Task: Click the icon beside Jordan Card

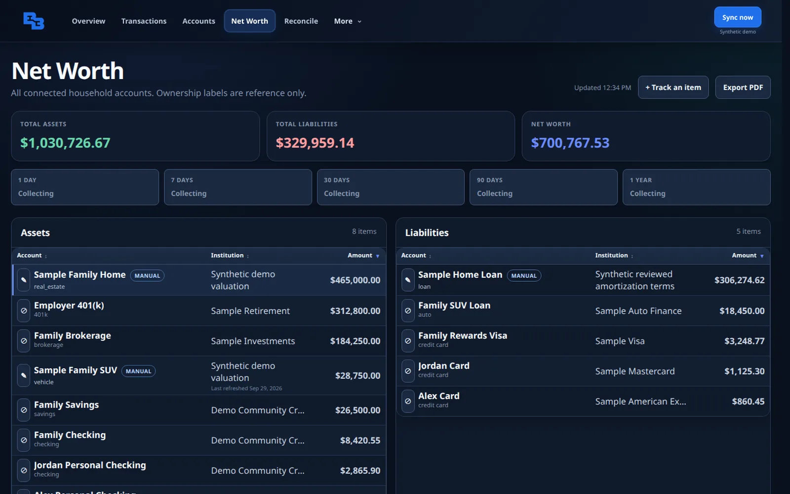Action: [x=408, y=371]
